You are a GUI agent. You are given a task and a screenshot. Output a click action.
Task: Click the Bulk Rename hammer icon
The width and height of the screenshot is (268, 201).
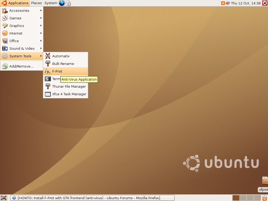(48, 64)
